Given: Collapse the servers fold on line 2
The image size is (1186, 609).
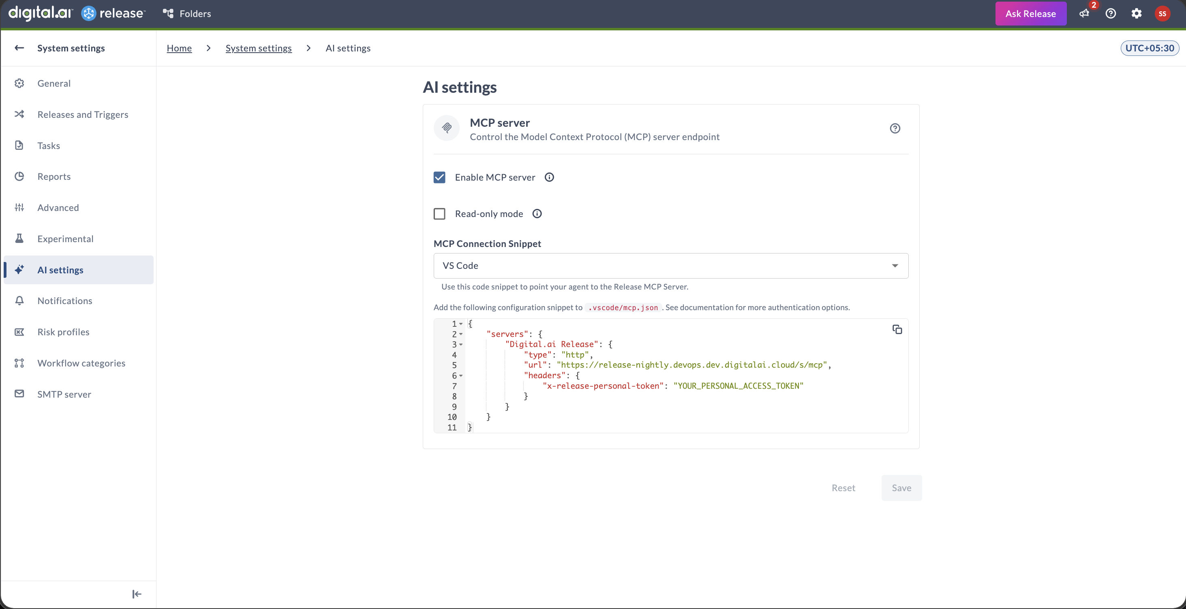Looking at the screenshot, I should click(461, 334).
